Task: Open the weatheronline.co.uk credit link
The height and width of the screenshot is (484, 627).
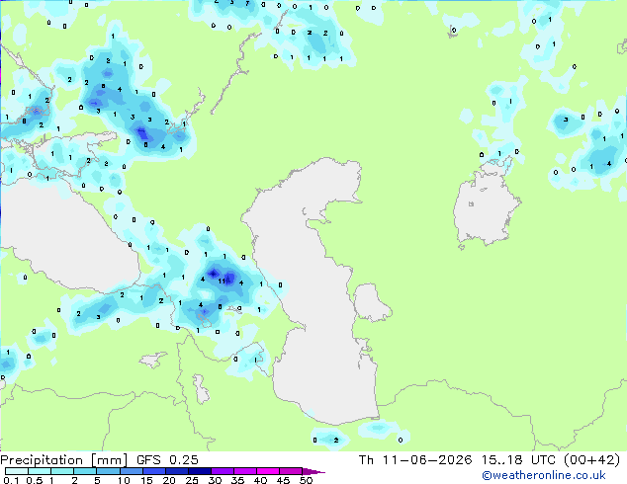Action: point(544,475)
